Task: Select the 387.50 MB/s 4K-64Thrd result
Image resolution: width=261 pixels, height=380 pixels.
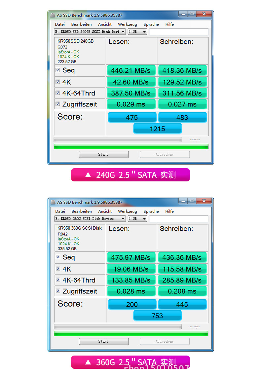Action: pyautogui.click(x=131, y=93)
